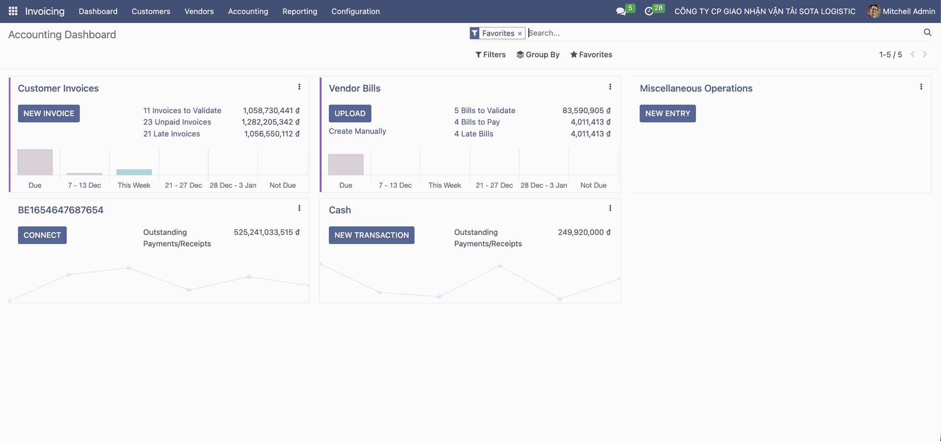Expand the Favorites dropdown with star

click(x=591, y=54)
